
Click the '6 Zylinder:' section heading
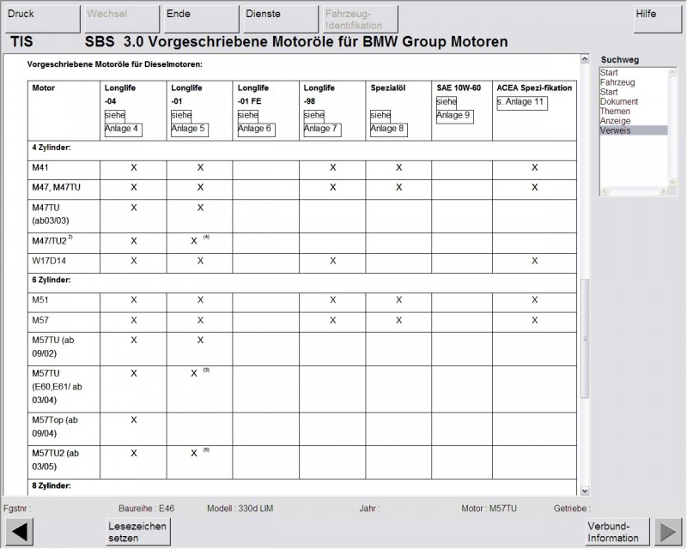click(x=52, y=280)
